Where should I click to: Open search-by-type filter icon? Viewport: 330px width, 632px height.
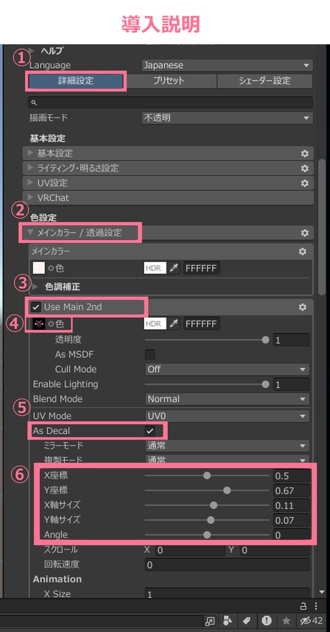228,620
